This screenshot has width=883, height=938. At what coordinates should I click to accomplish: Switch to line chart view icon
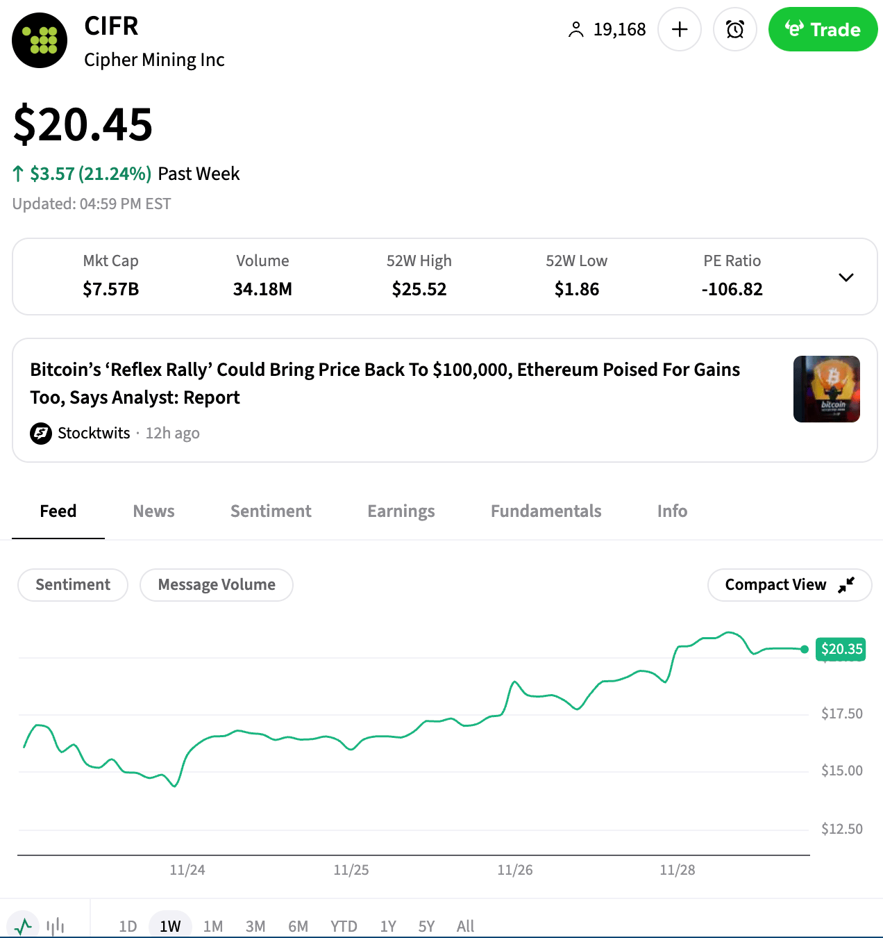[x=24, y=925]
